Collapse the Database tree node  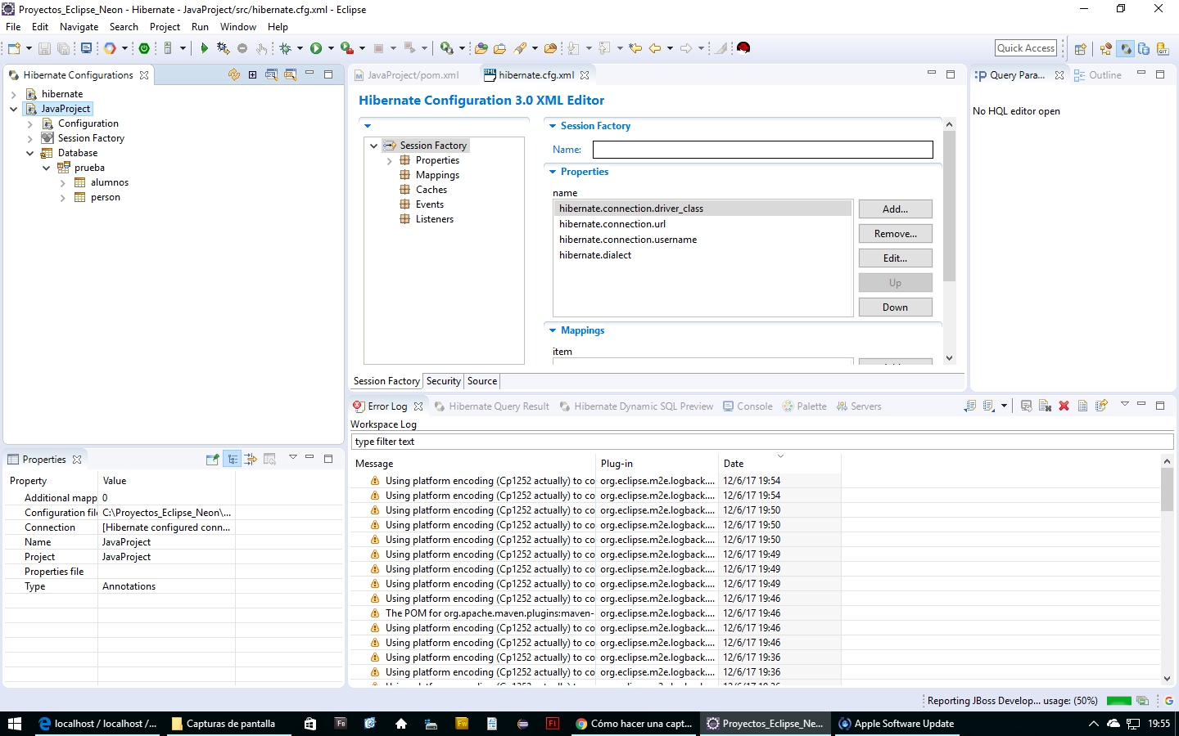coord(30,153)
